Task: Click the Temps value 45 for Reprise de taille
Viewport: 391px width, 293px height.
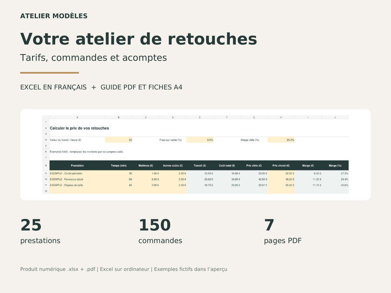Action: coord(119,185)
